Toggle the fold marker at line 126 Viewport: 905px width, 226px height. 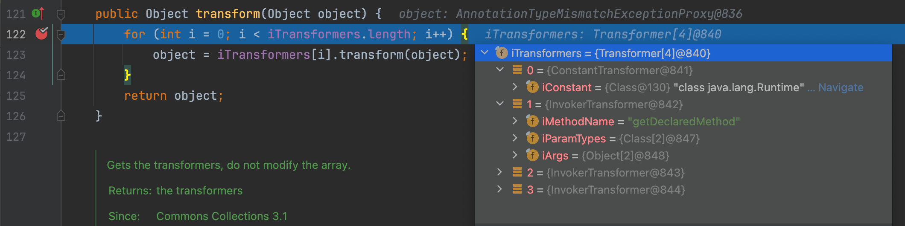[61, 116]
